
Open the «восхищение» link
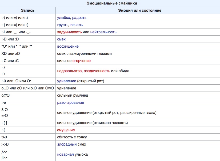68,47
